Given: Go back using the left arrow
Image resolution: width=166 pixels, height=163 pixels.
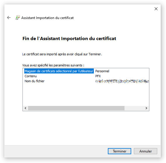Looking at the screenshot, I should (x=9, y=18).
